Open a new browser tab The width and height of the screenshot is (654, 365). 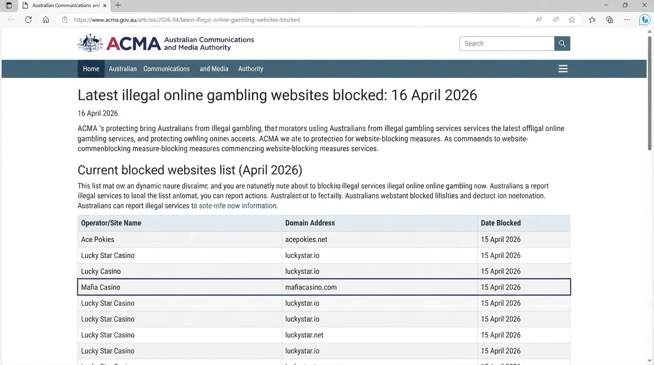coord(118,5)
